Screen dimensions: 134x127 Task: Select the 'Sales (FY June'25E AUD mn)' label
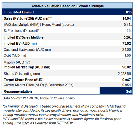pyautogui.click(x=28, y=18)
